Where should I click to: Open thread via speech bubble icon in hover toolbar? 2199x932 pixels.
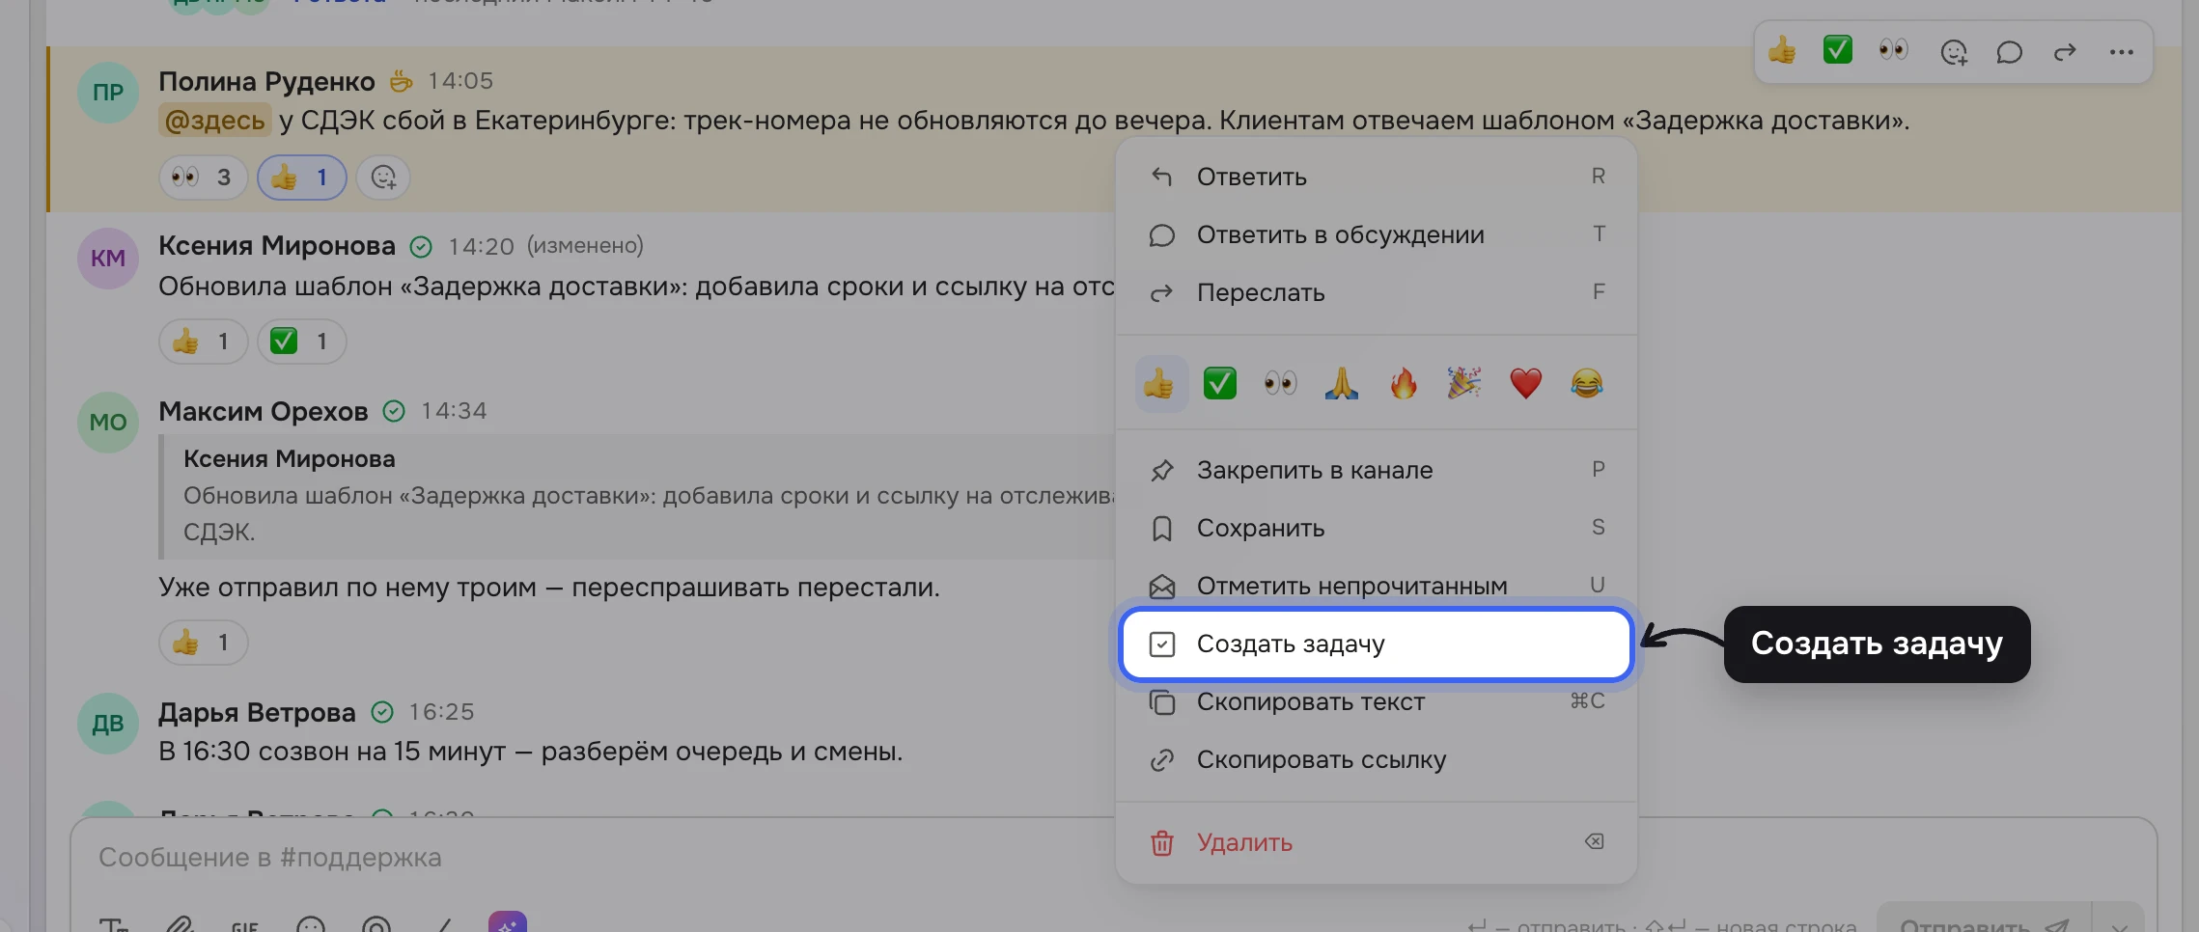click(2009, 52)
